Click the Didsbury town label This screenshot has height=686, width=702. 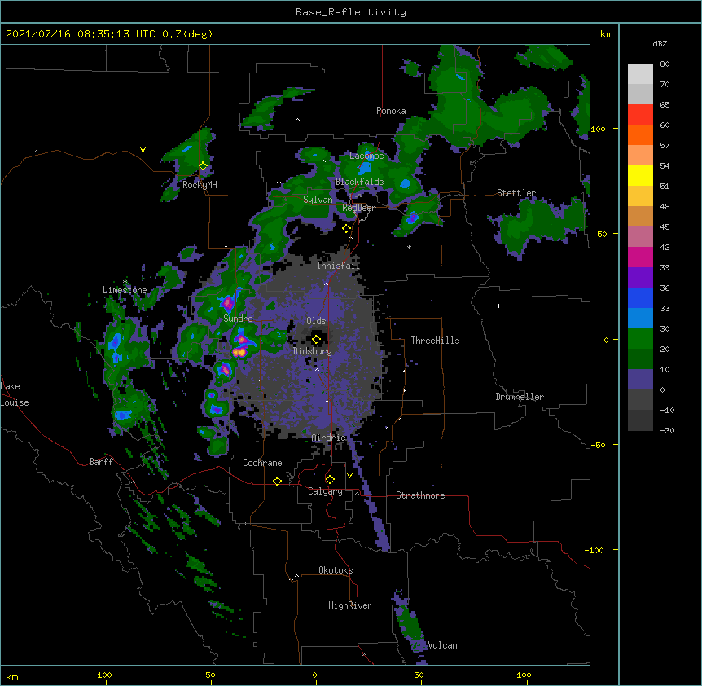click(x=313, y=351)
